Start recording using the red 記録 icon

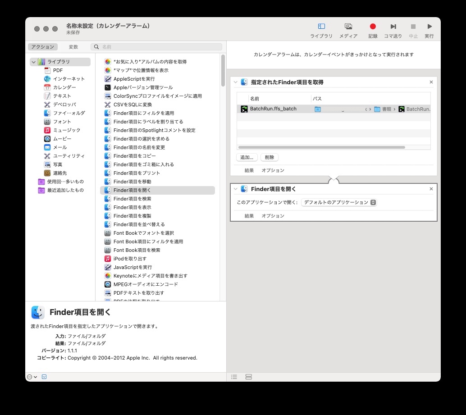click(x=373, y=26)
